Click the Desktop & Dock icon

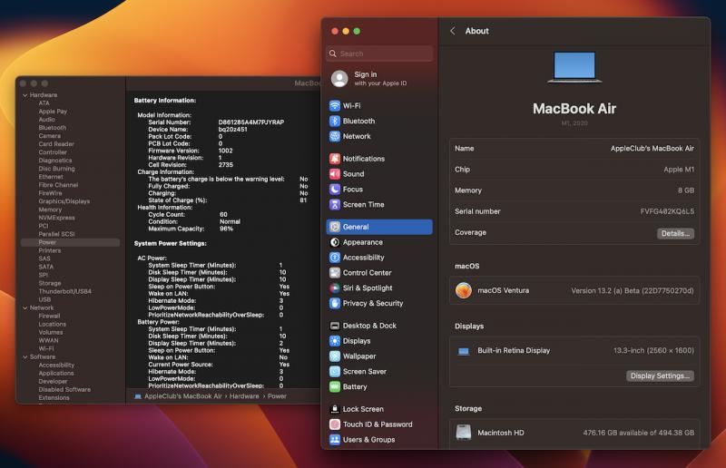click(334, 326)
